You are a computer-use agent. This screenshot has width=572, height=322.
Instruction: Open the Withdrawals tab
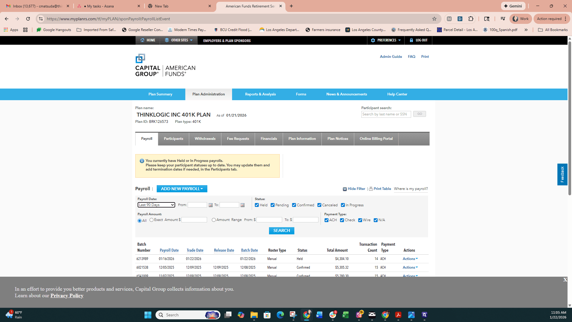click(205, 139)
